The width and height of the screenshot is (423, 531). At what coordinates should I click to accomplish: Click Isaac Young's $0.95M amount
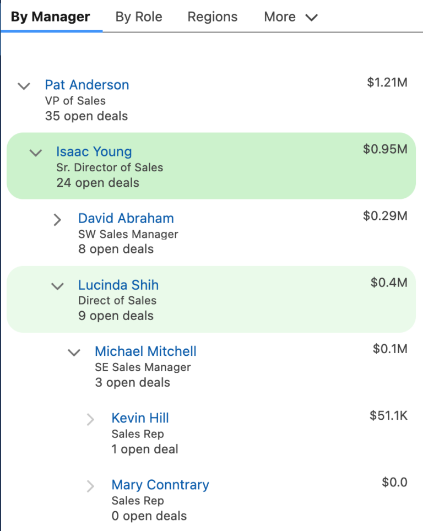(385, 149)
